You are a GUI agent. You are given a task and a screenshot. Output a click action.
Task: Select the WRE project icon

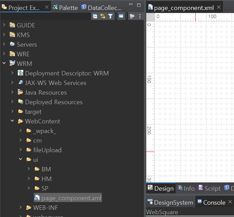pyautogui.click(x=12, y=53)
